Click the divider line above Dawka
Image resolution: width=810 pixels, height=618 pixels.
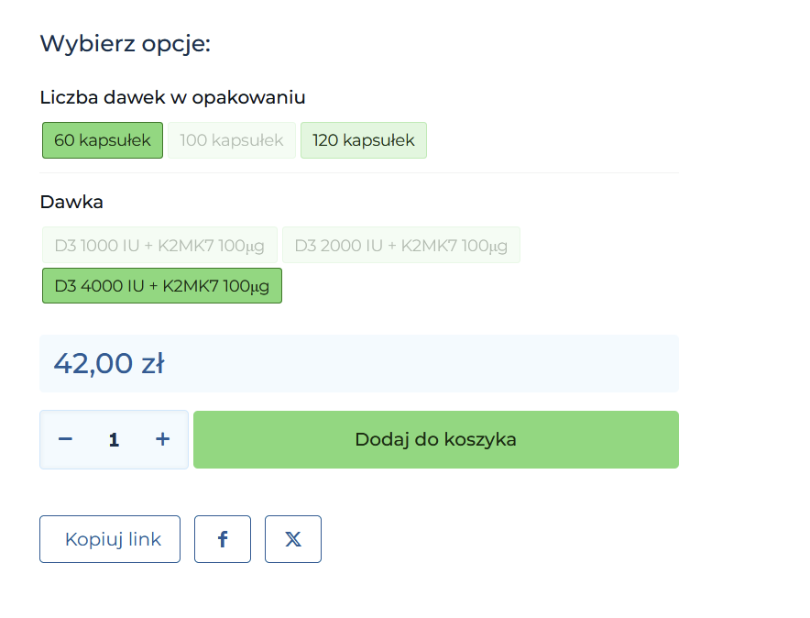tap(359, 172)
